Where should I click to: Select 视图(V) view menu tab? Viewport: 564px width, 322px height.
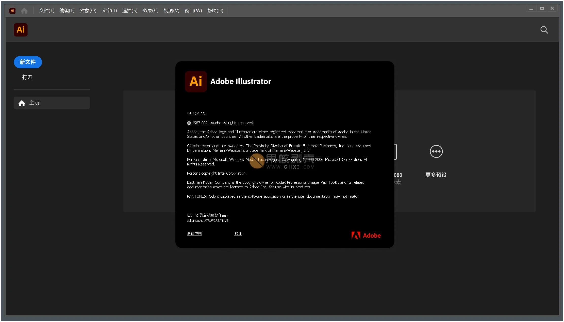(x=171, y=10)
